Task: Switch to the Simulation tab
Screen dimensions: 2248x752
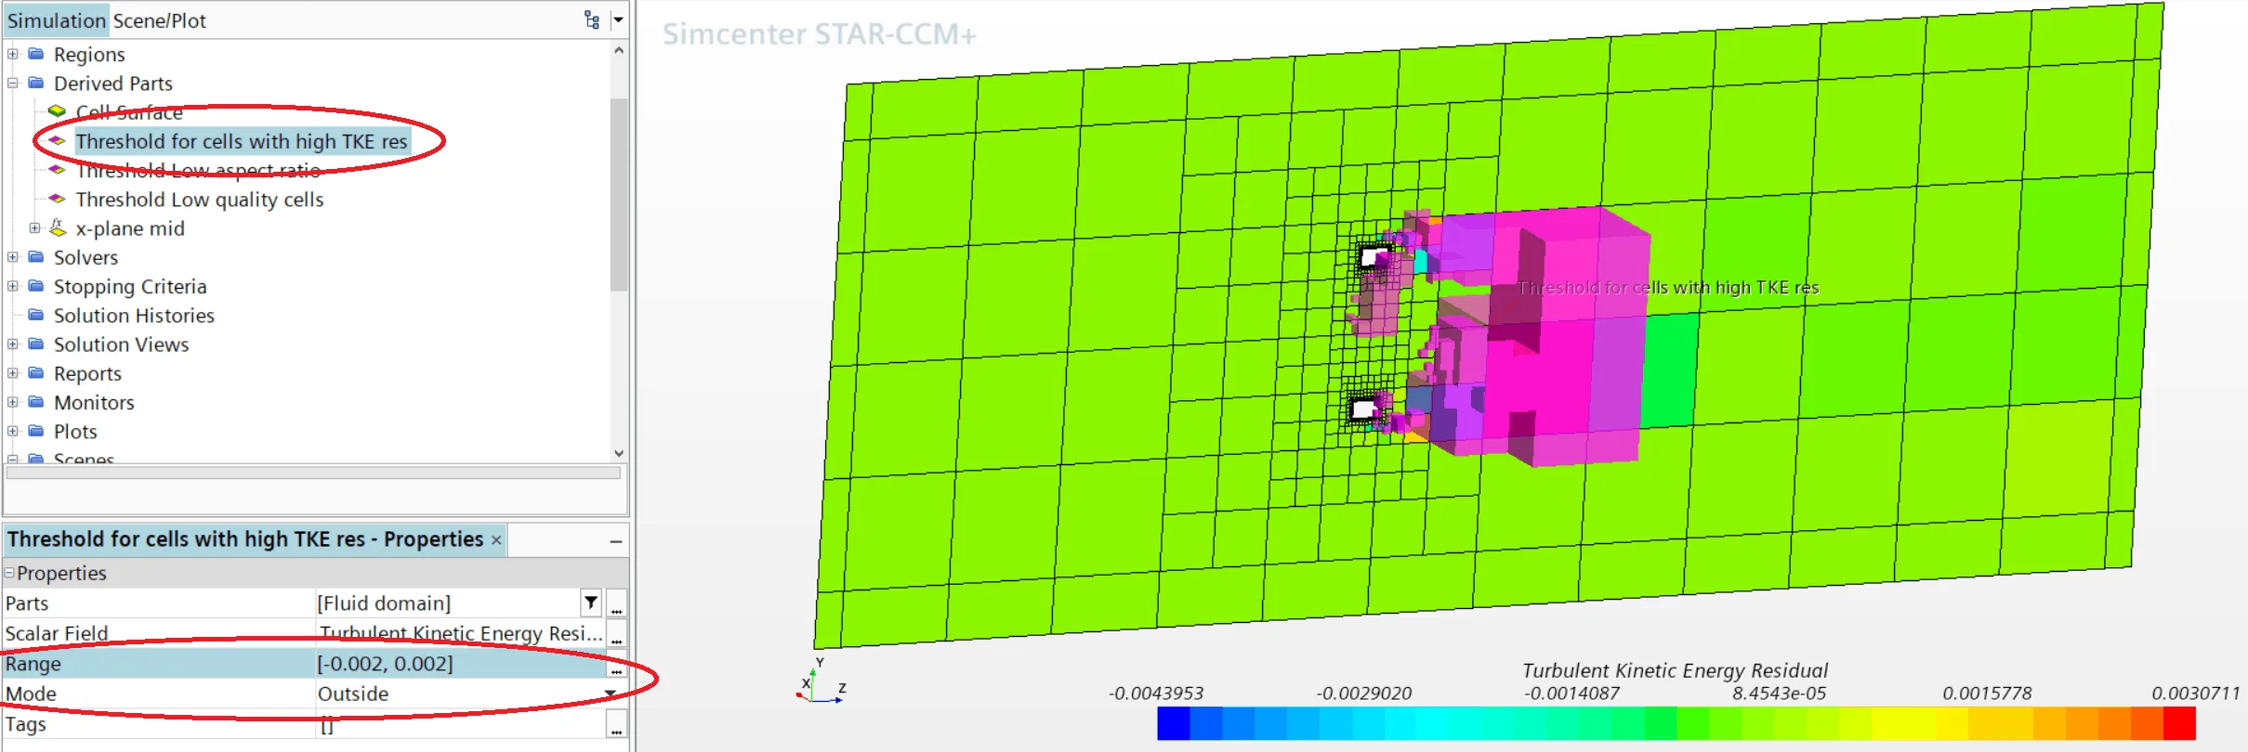Action: coord(56,20)
